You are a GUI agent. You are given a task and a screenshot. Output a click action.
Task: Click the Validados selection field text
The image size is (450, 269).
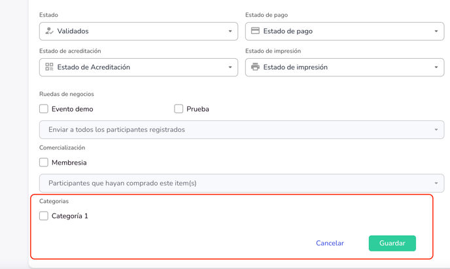[x=73, y=31]
